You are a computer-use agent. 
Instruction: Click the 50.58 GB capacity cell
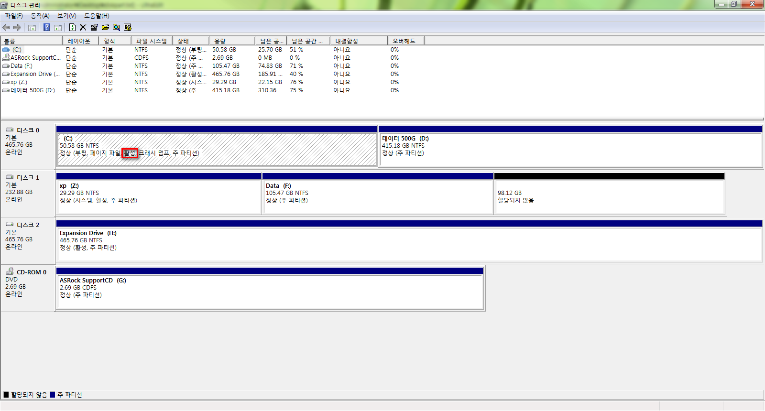224,50
